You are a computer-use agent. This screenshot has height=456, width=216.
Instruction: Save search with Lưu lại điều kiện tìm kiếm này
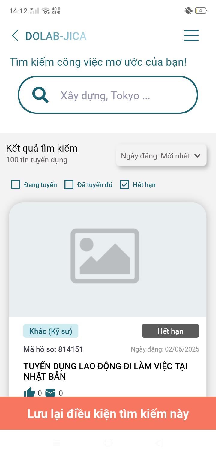click(108, 413)
